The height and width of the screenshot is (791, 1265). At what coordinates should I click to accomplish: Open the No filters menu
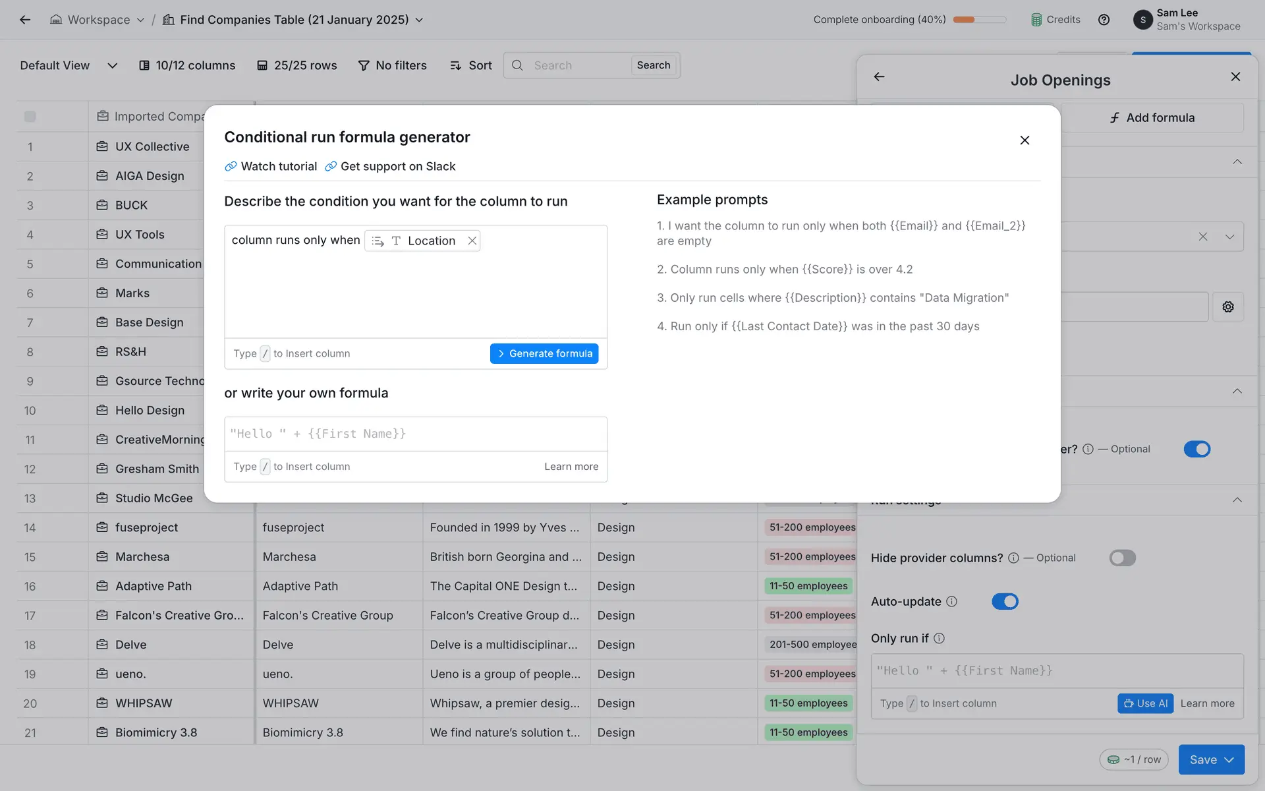coord(393,65)
